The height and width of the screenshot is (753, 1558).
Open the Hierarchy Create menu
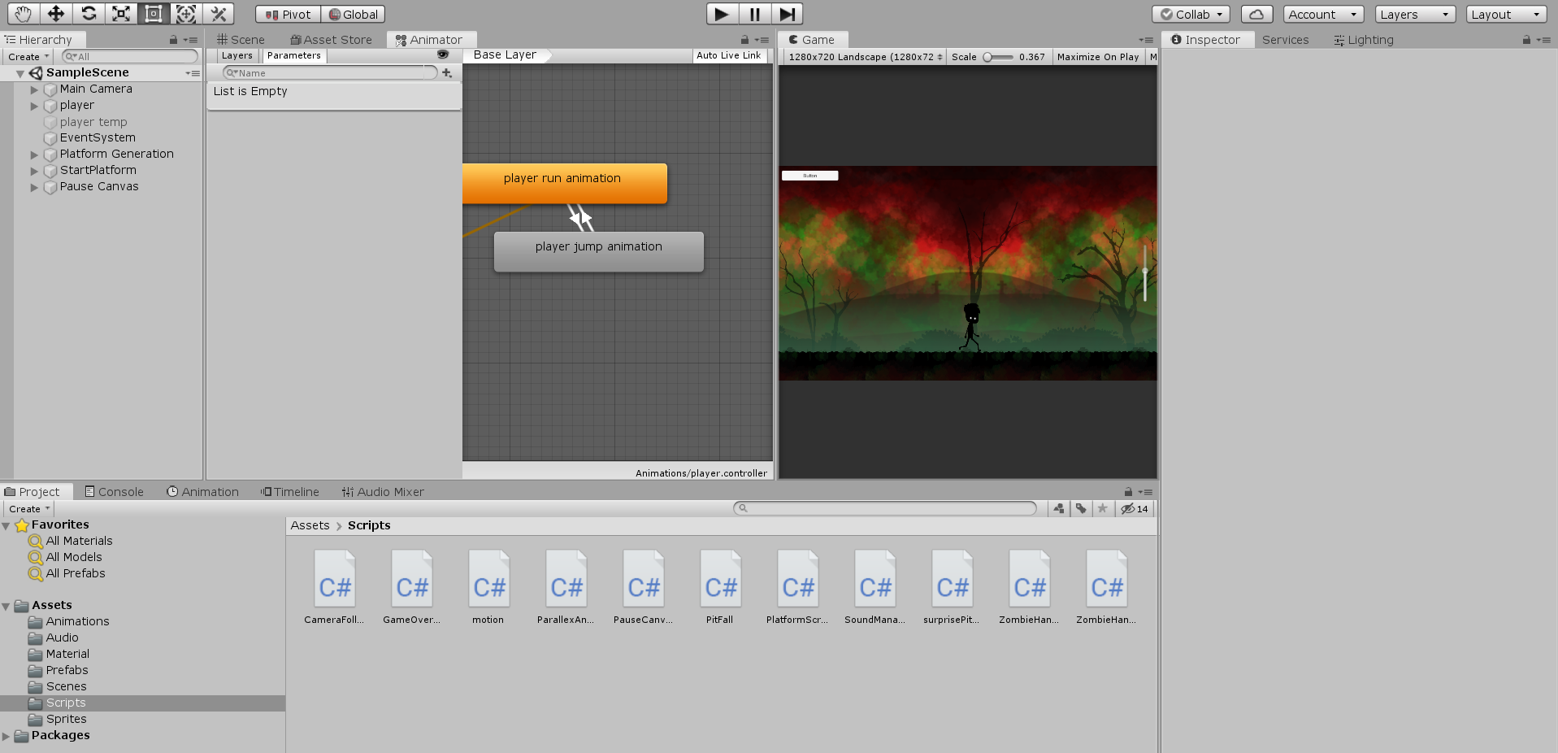[28, 56]
